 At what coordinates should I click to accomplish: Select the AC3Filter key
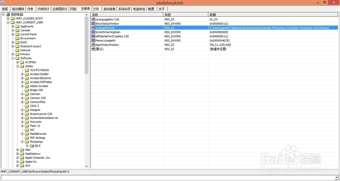pos(31,62)
